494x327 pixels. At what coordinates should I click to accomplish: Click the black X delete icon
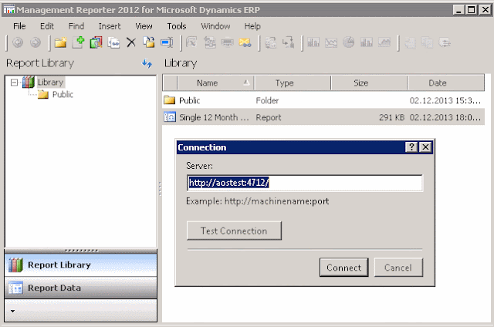(131, 42)
